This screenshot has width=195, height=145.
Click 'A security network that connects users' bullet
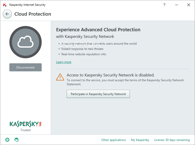(99, 44)
